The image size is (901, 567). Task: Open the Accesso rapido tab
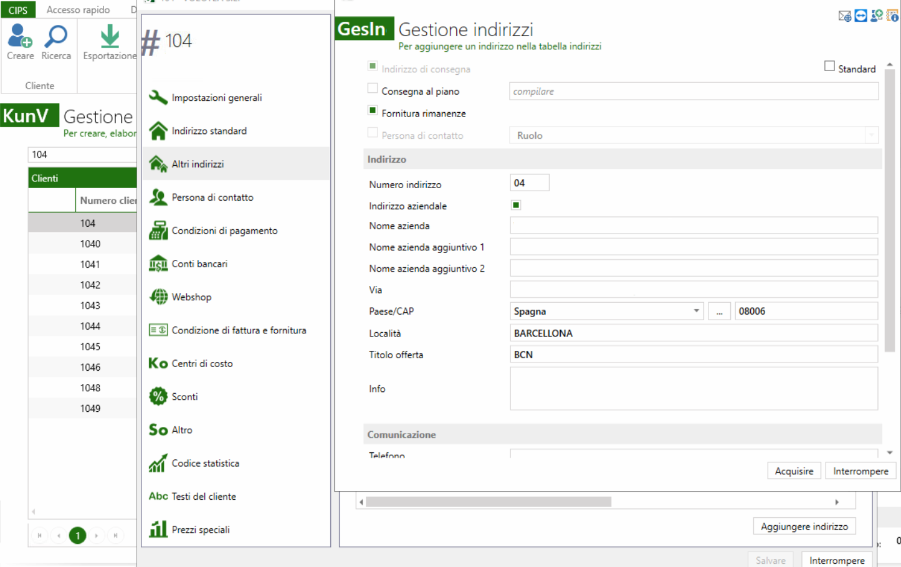(x=79, y=10)
